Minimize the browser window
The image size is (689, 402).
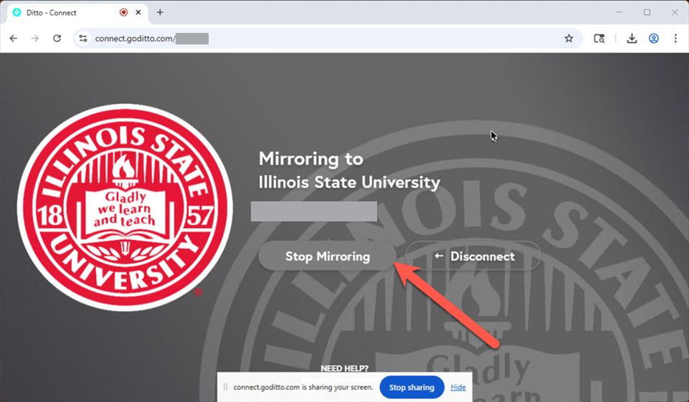click(x=619, y=12)
